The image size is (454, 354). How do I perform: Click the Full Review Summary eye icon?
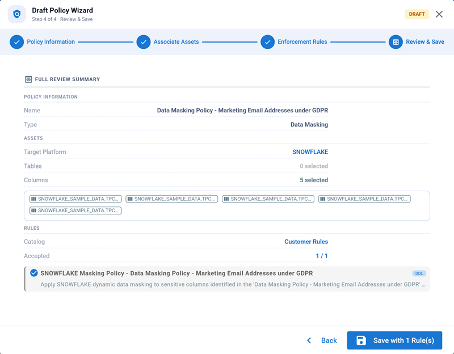tap(28, 79)
